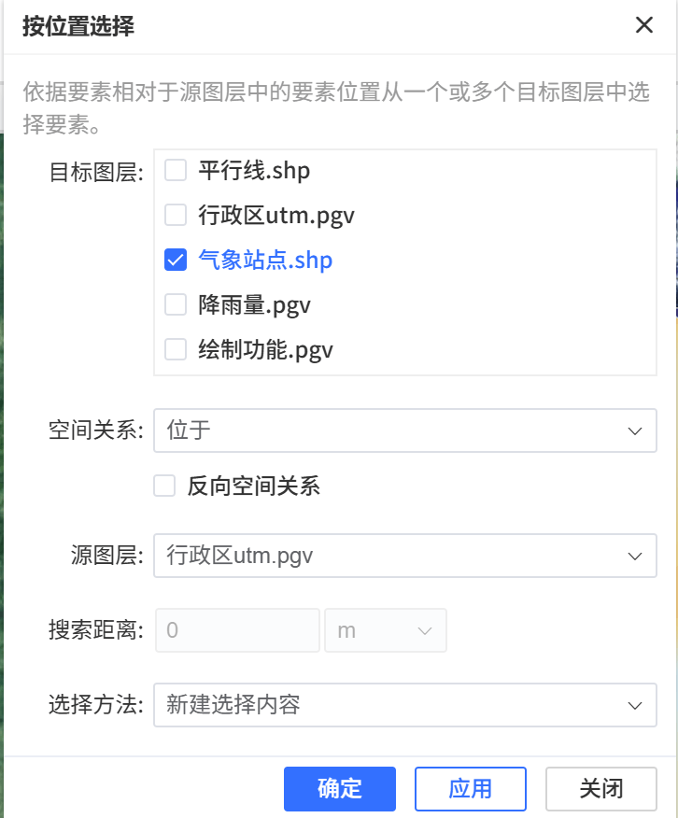Click the highlighted 气象站点.shp layer name
The height and width of the screenshot is (818, 678).
tap(264, 260)
